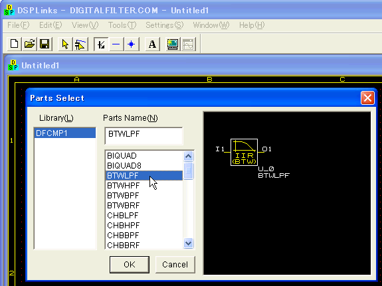Click the New document toolbar icon
The width and height of the screenshot is (382, 286).
point(15,44)
